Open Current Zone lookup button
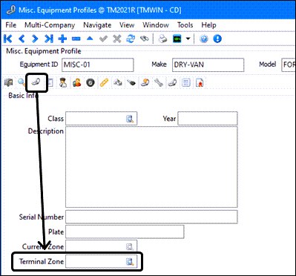Viewport: 296px width, 276px height. tap(130, 247)
